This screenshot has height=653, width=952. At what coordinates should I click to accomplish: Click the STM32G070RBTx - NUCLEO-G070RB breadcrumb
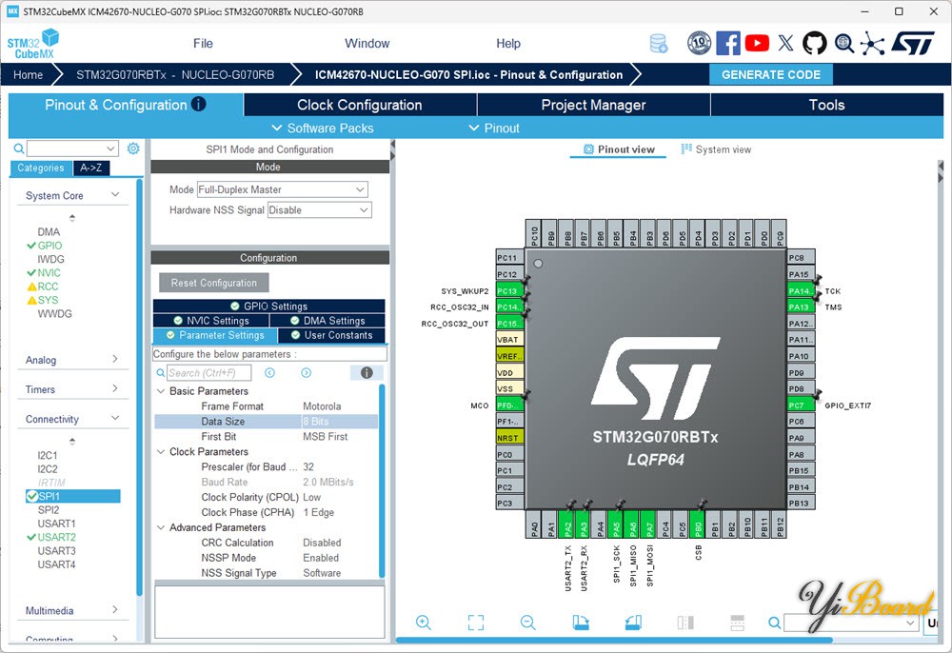coord(175,74)
